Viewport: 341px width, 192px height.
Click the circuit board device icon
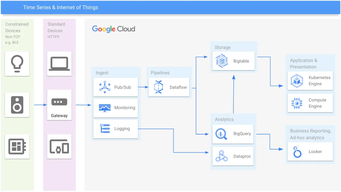point(17,147)
